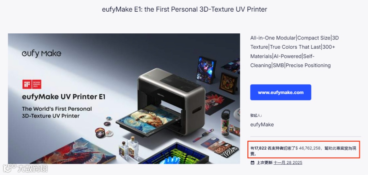Click the eufy Make logo in banner
Image resolution: width=368 pixels, height=175 pixels.
(42, 54)
